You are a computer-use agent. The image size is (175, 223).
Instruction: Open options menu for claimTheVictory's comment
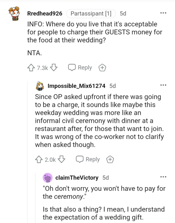click(x=163, y=177)
